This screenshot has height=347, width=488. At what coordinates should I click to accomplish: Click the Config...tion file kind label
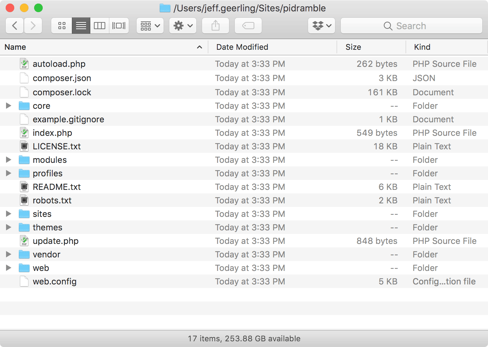(x=444, y=282)
